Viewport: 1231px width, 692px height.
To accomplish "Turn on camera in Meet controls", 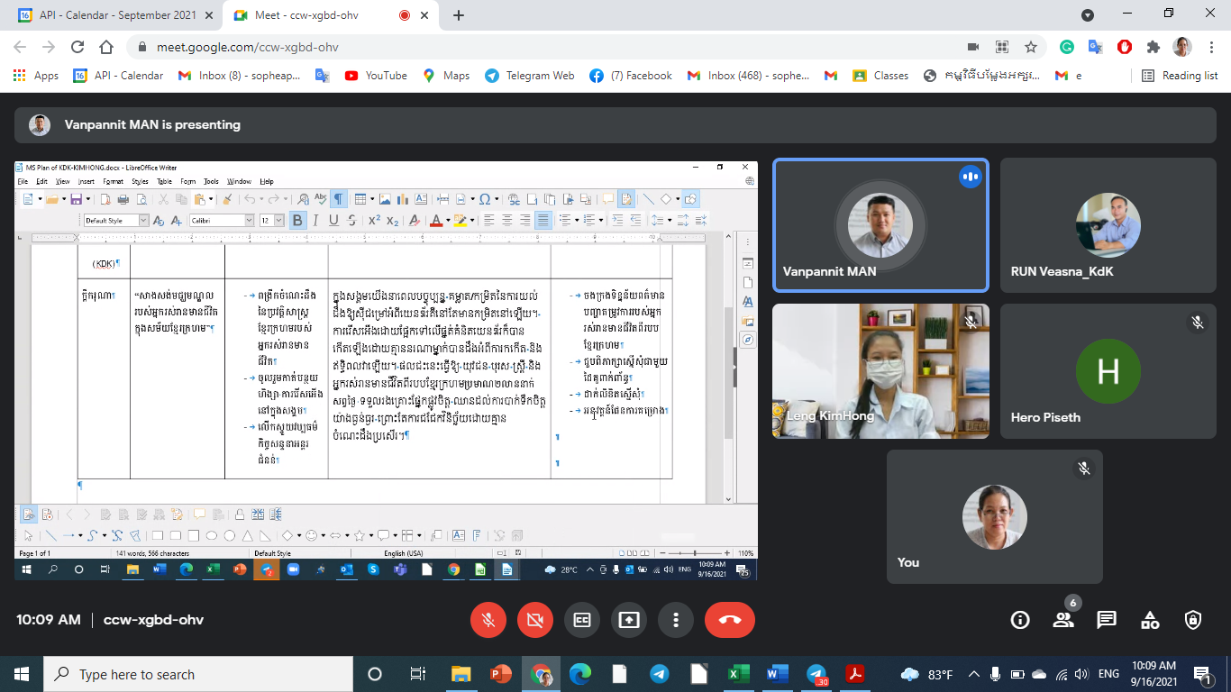I will 535,620.
